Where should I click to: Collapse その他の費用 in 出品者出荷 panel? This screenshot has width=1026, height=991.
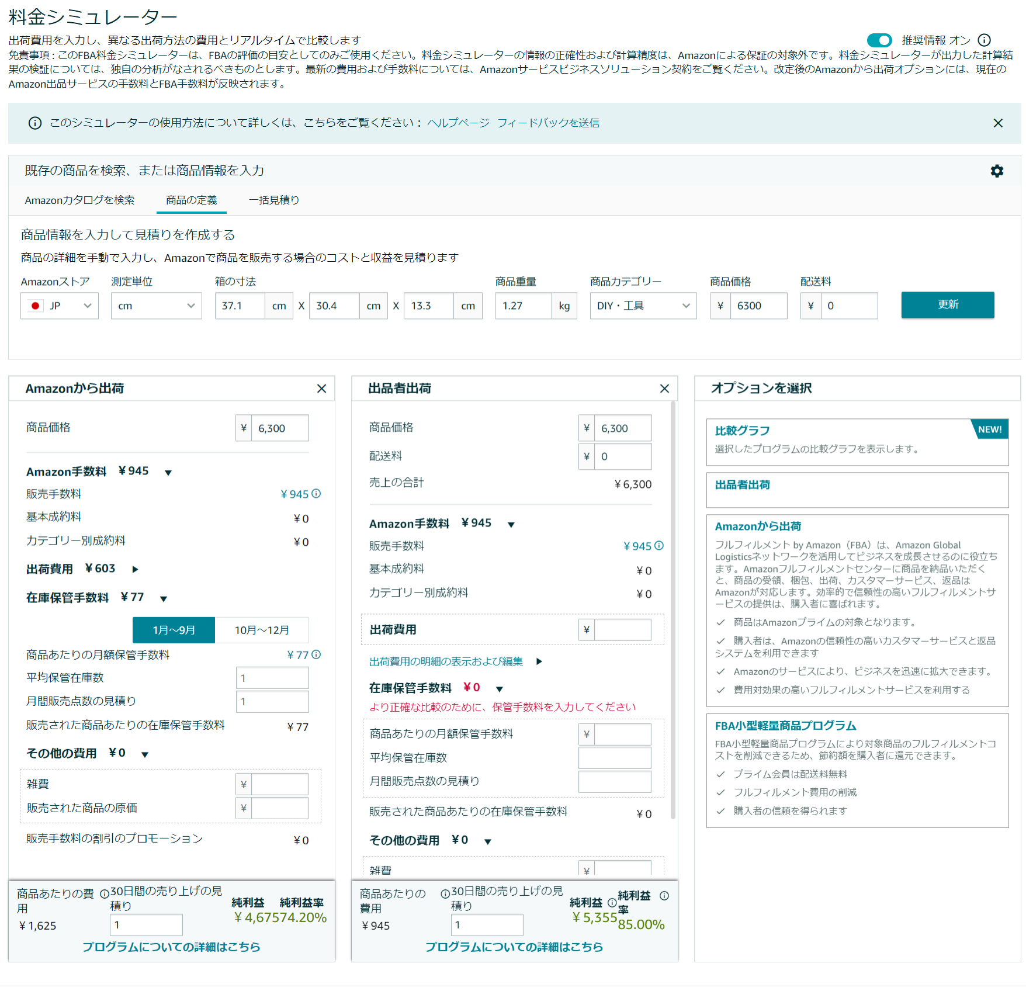(x=488, y=841)
